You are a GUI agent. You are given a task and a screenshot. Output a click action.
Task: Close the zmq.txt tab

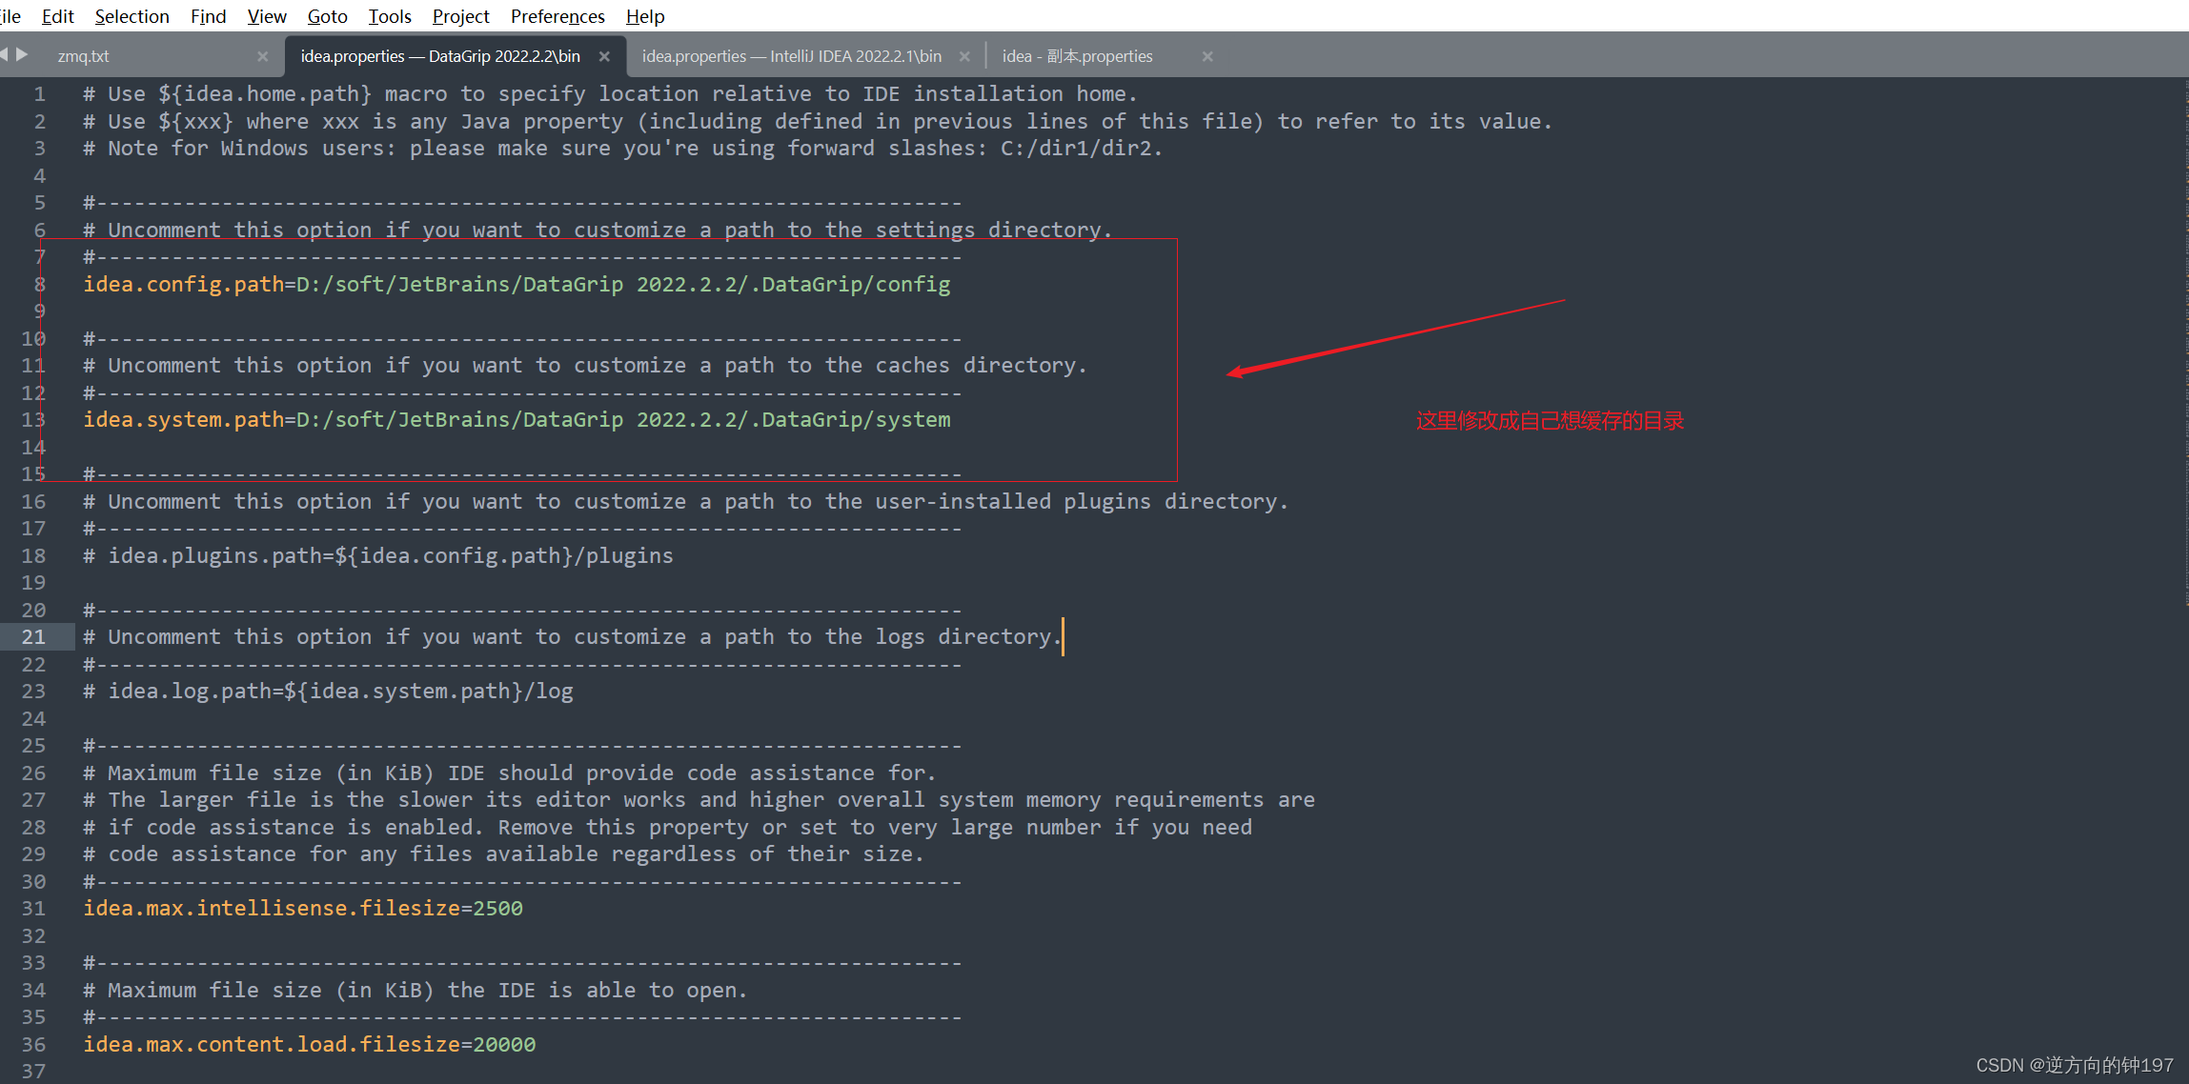point(262,56)
